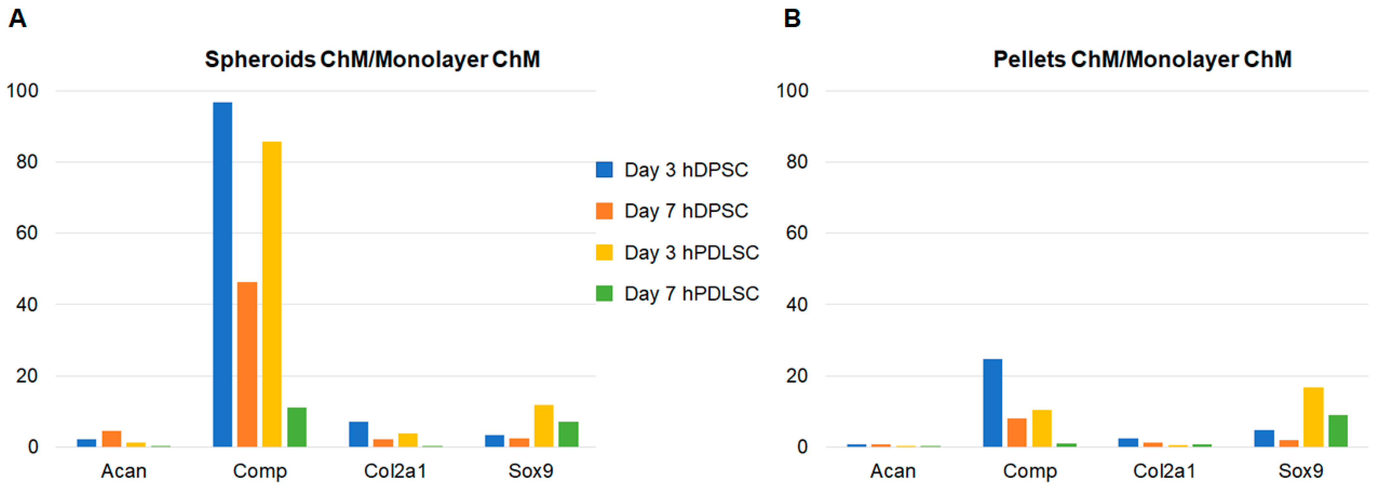
Task: Click the Sox9 axis label in Pellets chart
Action: click(x=1300, y=471)
